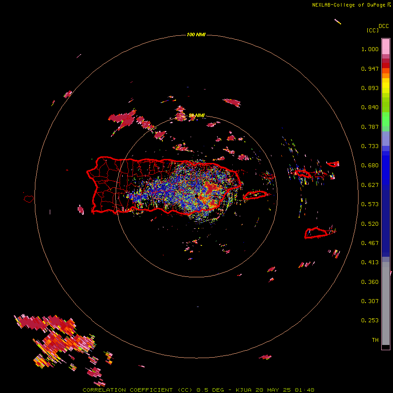Click the 0.520 legend value
Screen dimensions: 393x393
click(370, 224)
